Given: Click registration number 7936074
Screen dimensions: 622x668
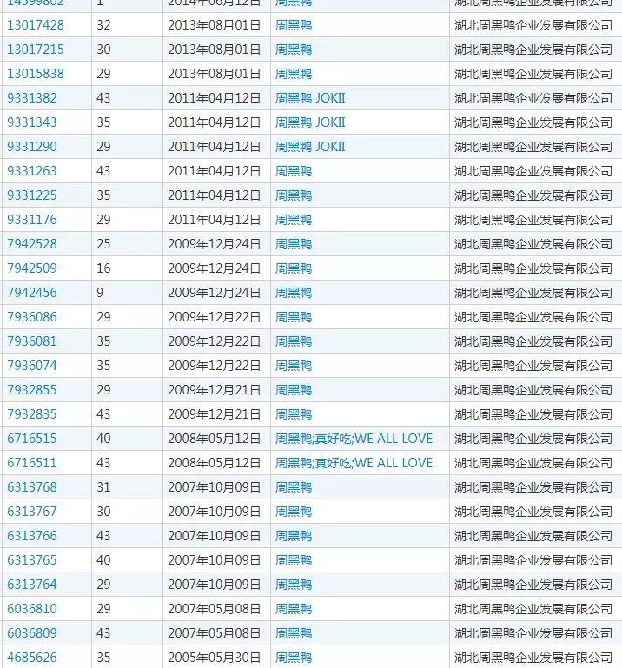Looking at the screenshot, I should coord(32,366).
